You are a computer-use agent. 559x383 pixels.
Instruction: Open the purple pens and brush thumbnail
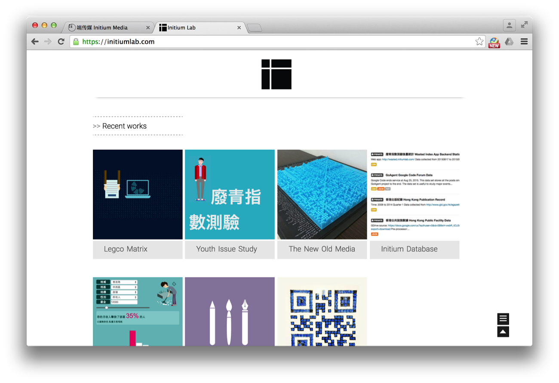[x=230, y=312]
